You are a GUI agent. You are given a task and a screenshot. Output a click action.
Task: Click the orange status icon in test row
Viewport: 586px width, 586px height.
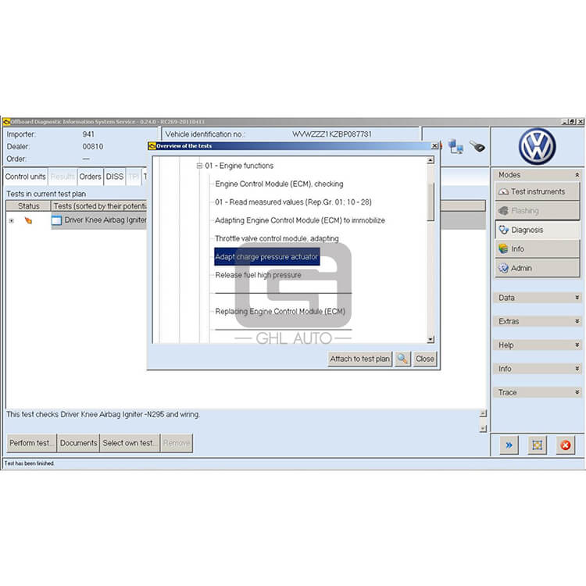tap(28, 220)
